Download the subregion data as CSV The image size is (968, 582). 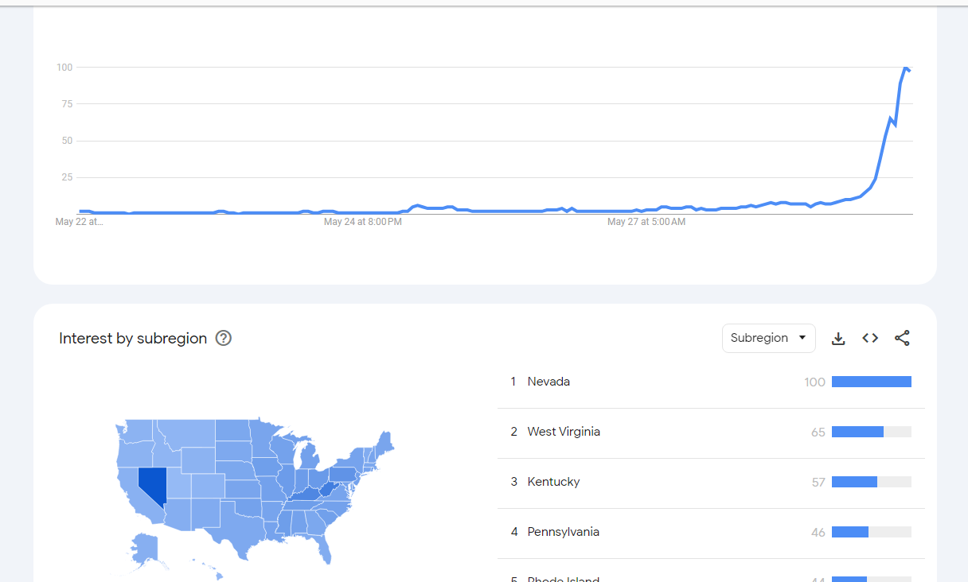838,339
